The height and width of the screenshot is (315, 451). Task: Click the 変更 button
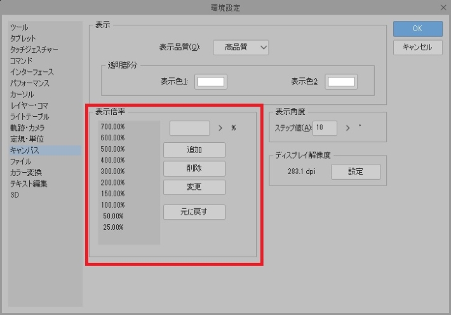click(194, 187)
